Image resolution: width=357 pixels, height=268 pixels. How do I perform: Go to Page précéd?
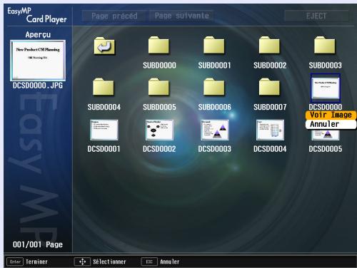click(114, 16)
